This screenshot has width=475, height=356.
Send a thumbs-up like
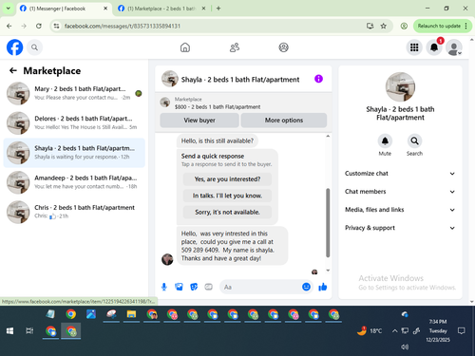click(x=323, y=287)
